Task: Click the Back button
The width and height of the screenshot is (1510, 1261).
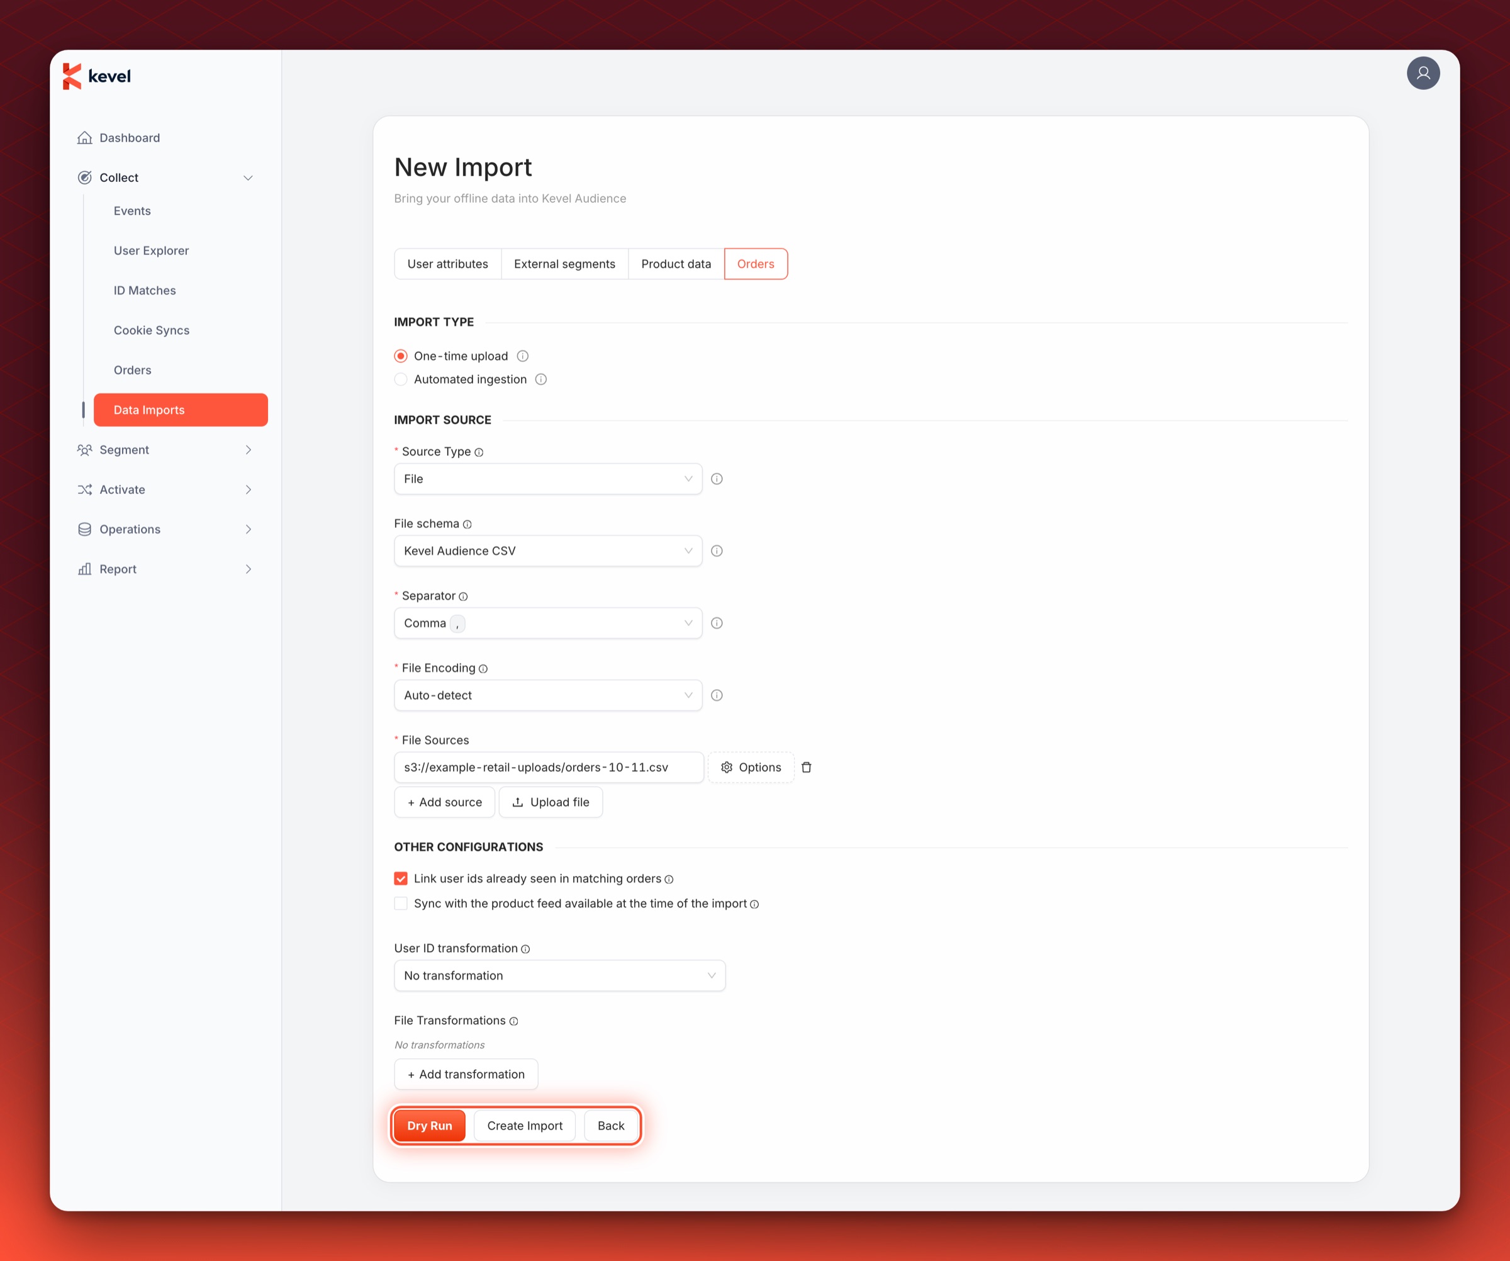Action: click(611, 1126)
